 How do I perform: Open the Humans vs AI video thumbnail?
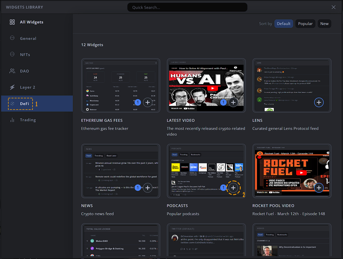coord(206,86)
